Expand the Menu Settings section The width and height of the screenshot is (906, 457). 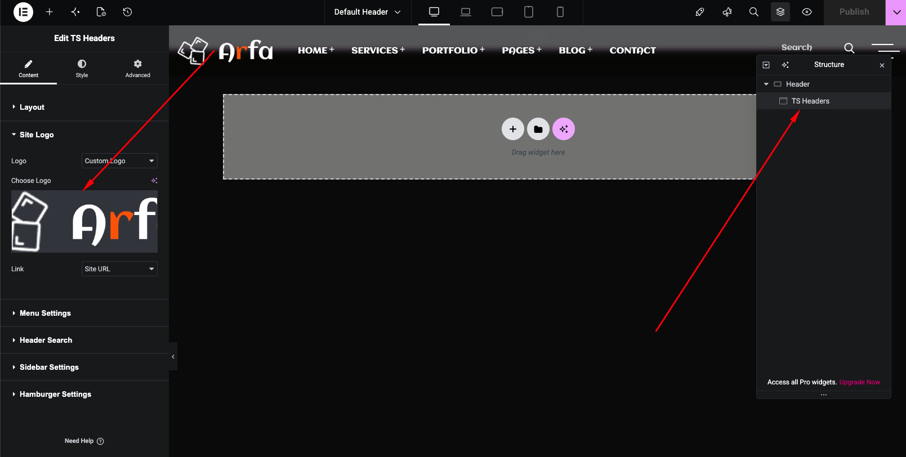(x=84, y=313)
